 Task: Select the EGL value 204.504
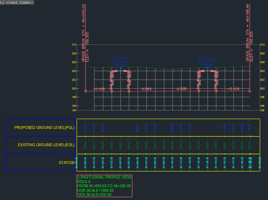172,145
